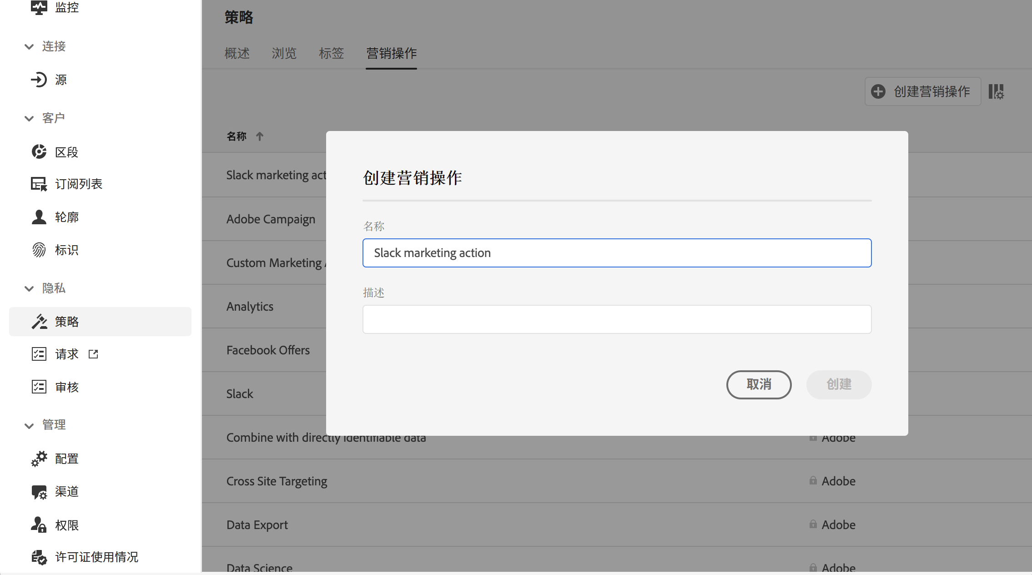Open the Configuration gears icon

tap(39, 459)
